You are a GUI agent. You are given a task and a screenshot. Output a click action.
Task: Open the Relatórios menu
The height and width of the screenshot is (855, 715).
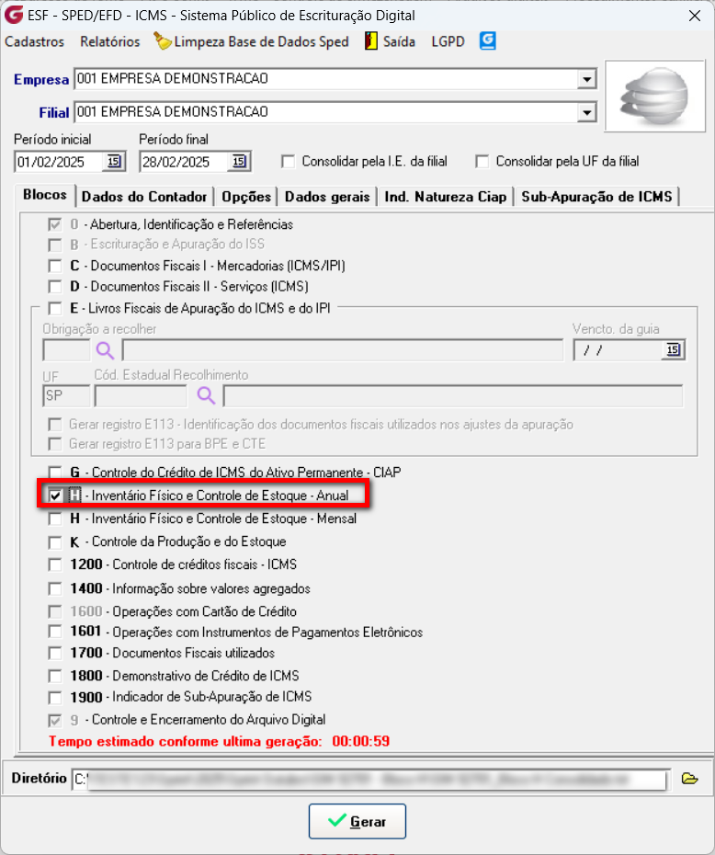pos(110,41)
